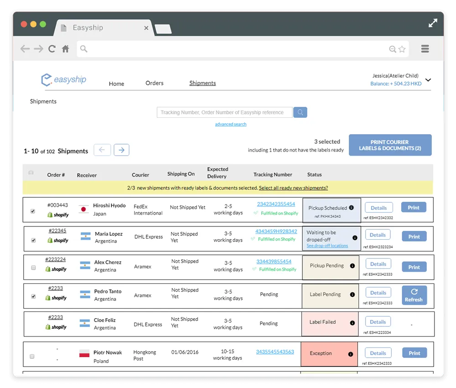The image size is (456, 388).
Task: Open tracking number 4343459H928342
Action: tap(276, 232)
